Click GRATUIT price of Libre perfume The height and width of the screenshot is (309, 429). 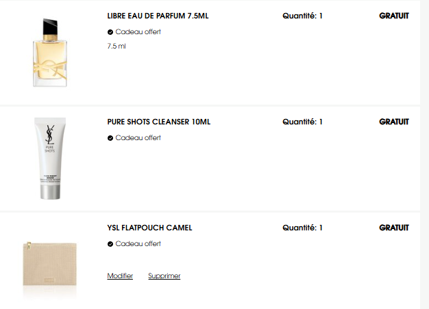pyautogui.click(x=394, y=16)
